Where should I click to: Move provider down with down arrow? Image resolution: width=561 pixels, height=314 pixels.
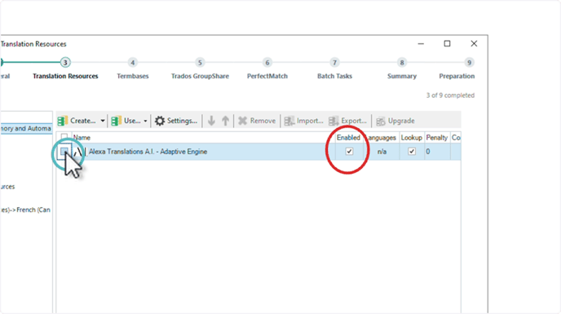(211, 121)
